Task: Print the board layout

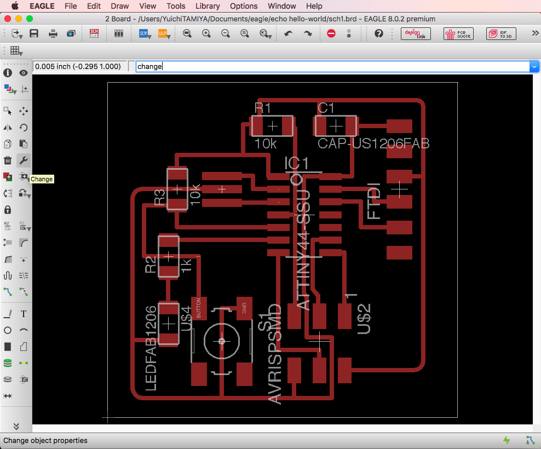Action: pos(53,33)
